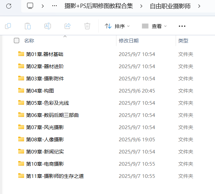Click the Share arrow icon

(x=67, y=26)
